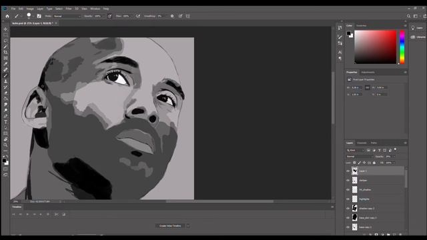Hide the darker layer

348,180
